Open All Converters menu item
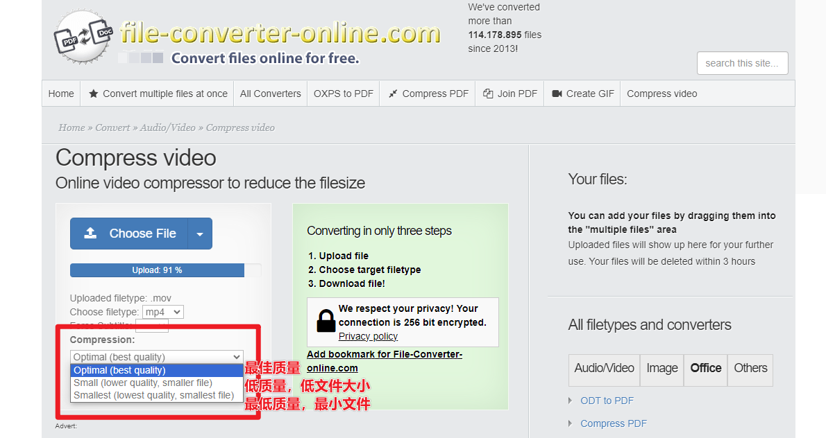 270,94
